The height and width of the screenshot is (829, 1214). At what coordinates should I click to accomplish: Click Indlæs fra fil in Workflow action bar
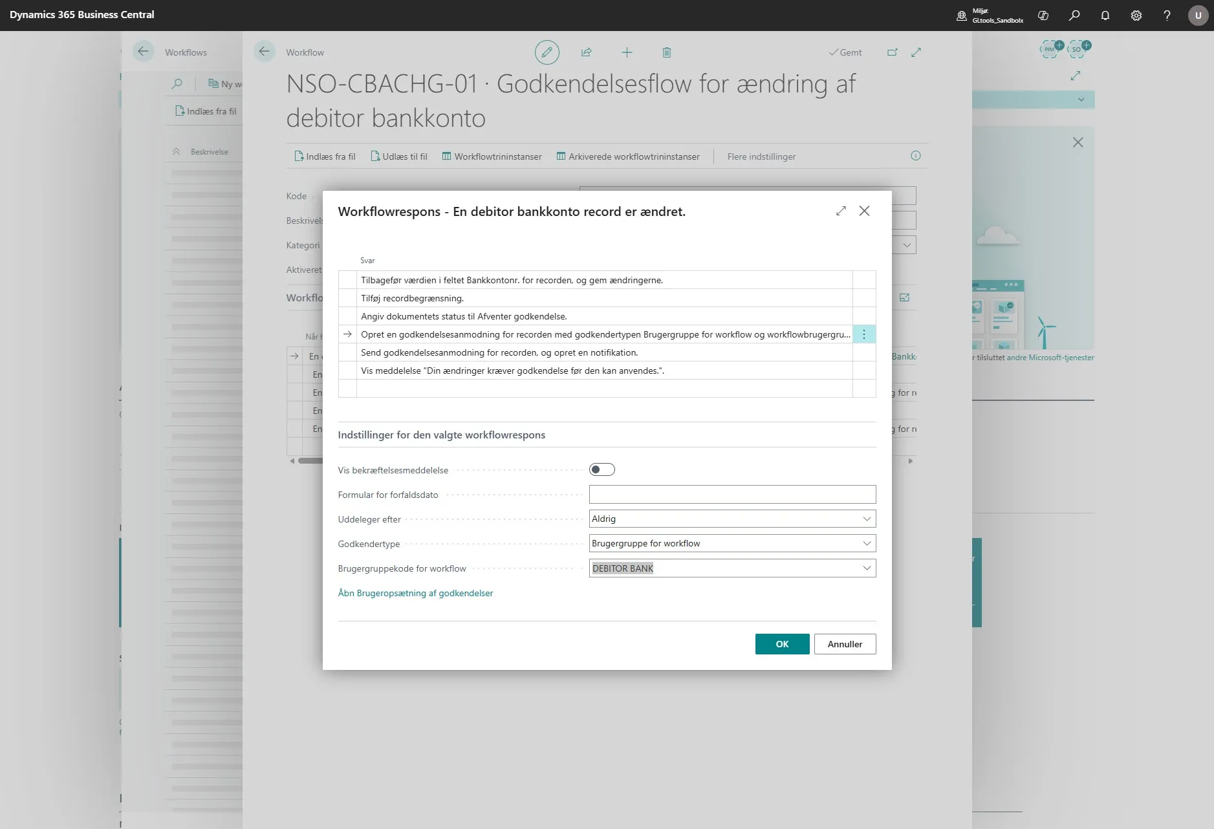(325, 156)
